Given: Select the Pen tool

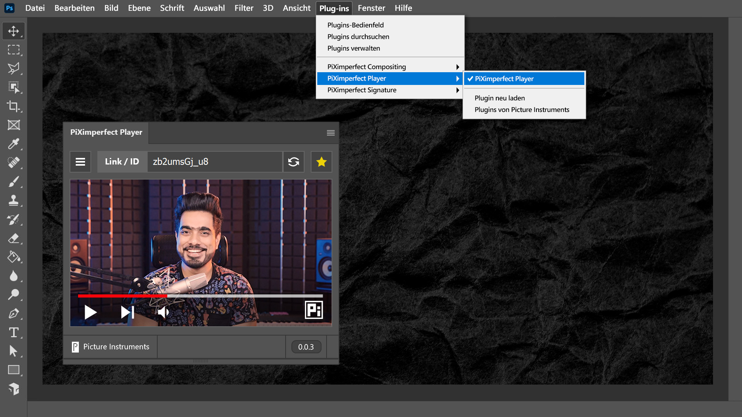Looking at the screenshot, I should (x=14, y=314).
